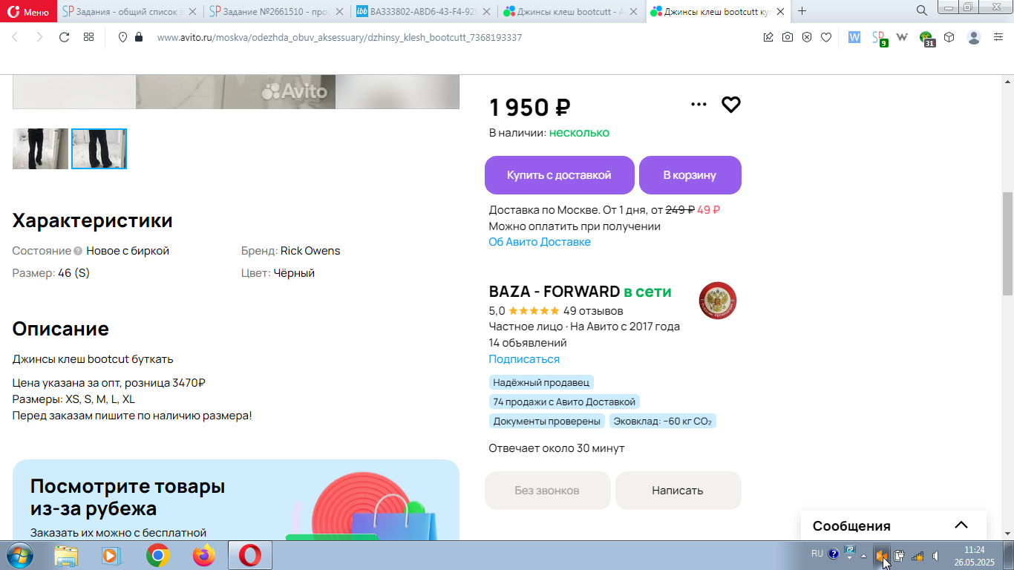Click brand value 'Rick Owens'
This screenshot has height=570, width=1014.
[310, 251]
